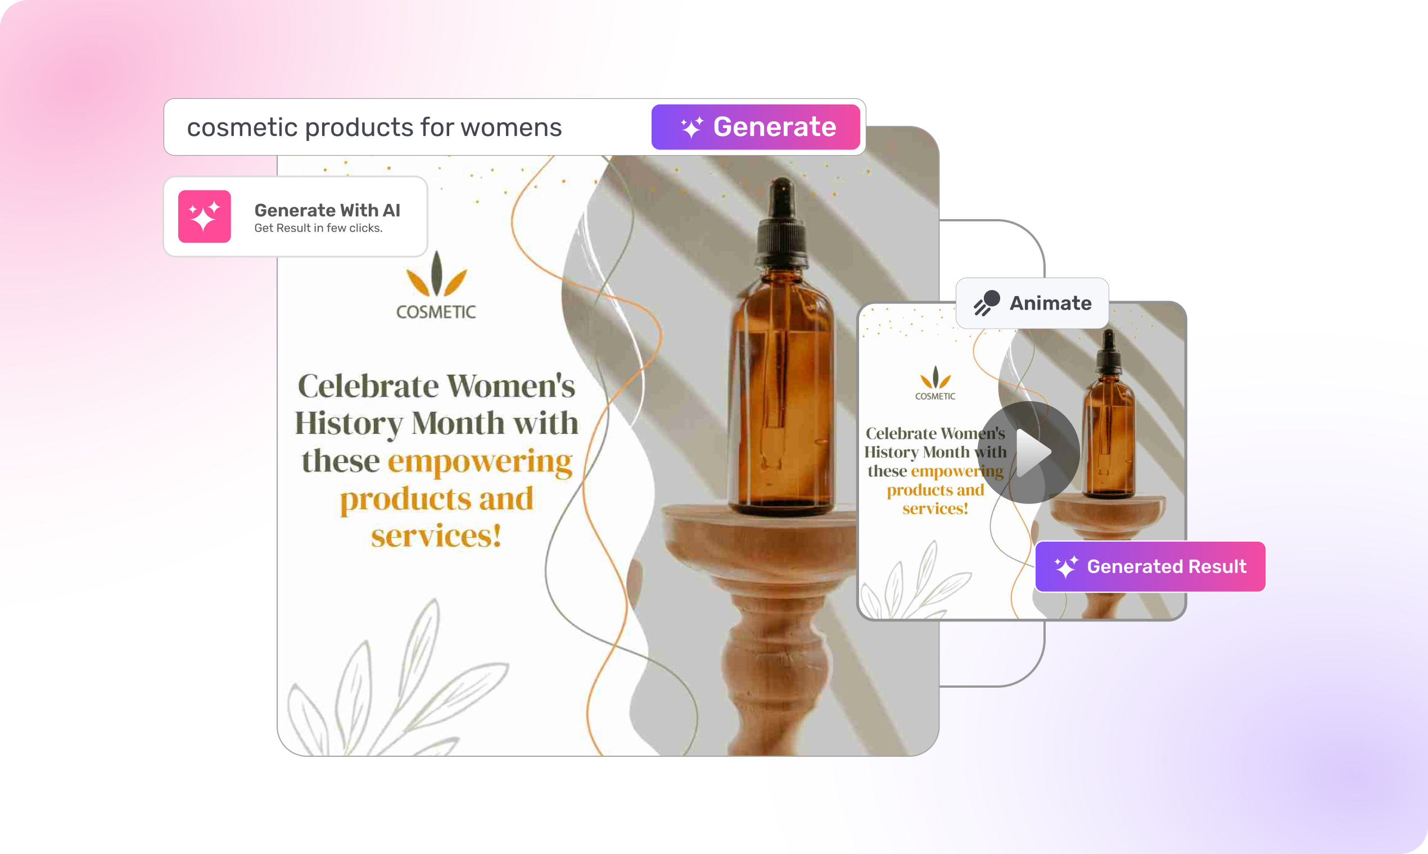The height and width of the screenshot is (854, 1428).
Task: Click the 'Get Result in few clicks' subtitle
Action: pos(318,228)
